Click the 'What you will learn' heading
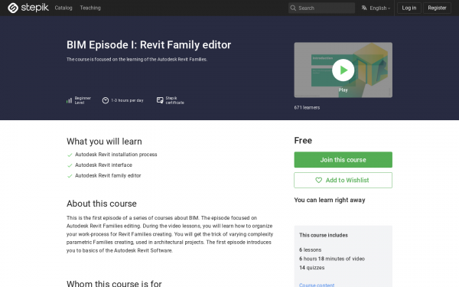 pyautogui.click(x=104, y=142)
